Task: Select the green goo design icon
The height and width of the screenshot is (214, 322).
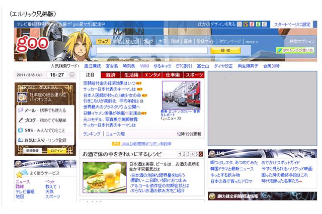Action: (258, 24)
